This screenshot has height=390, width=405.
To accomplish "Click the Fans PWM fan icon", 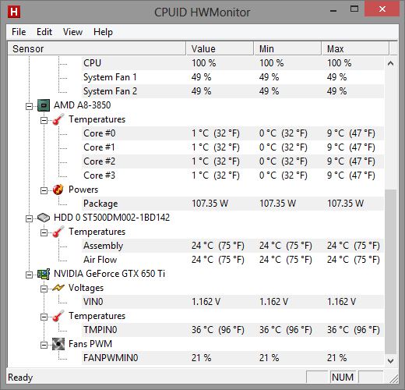I will [58, 344].
